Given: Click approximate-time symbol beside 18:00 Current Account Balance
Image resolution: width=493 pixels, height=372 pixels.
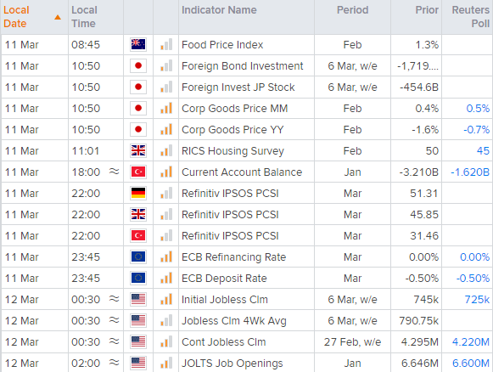Looking at the screenshot, I should click(x=115, y=172).
